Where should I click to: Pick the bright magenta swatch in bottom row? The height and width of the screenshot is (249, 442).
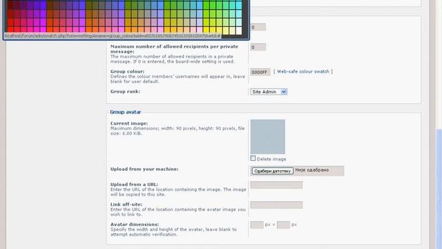click(43, 30)
